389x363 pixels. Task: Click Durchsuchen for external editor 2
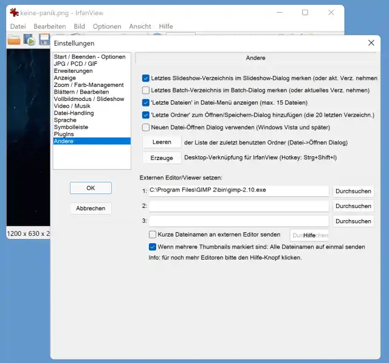tap(353, 206)
